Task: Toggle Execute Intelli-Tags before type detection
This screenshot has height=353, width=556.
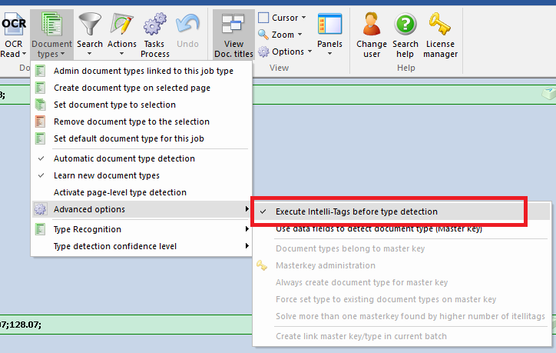Action: tap(356, 211)
